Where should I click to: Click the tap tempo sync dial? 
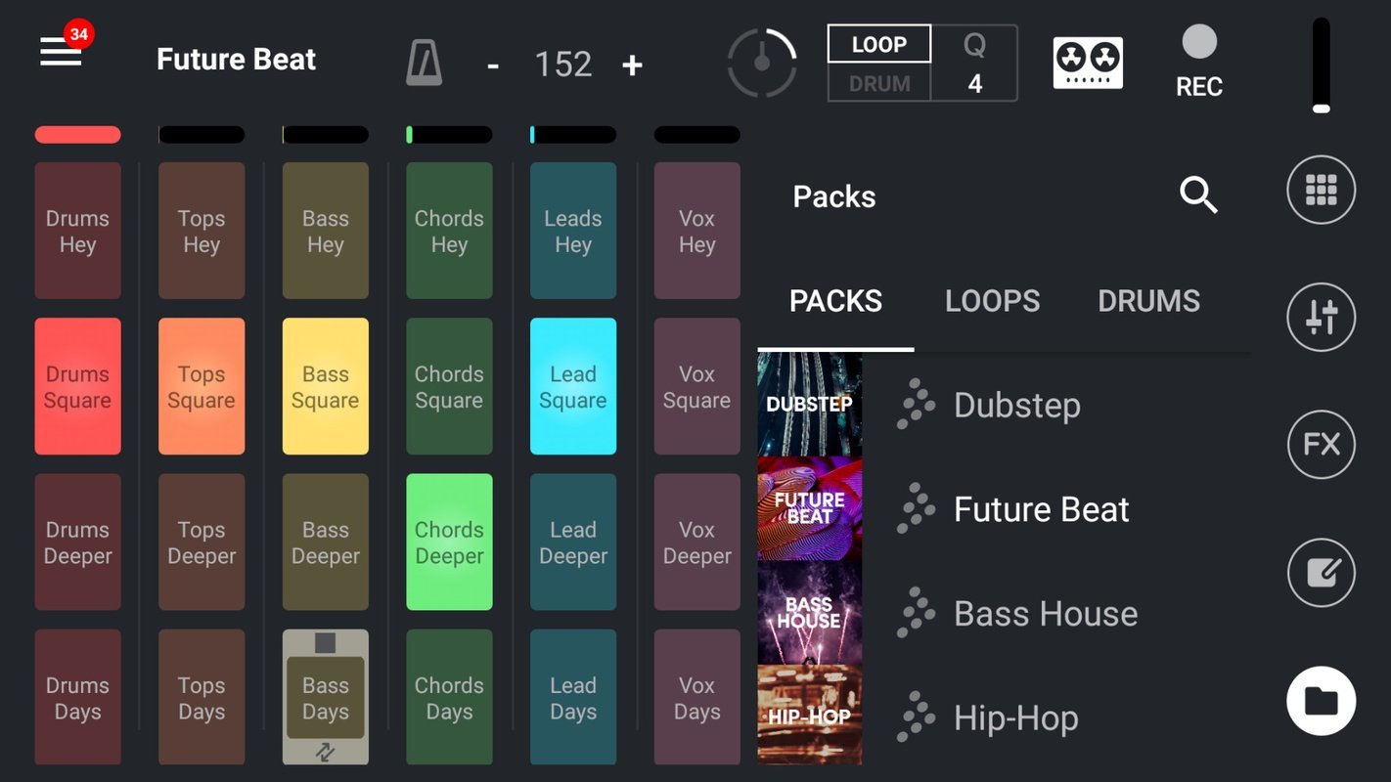[x=763, y=63]
